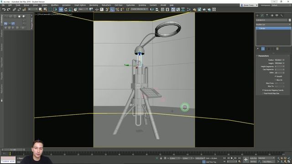Switch to the Hierarchy command panel tab
The height and width of the screenshot is (164, 292).
tap(267, 15)
